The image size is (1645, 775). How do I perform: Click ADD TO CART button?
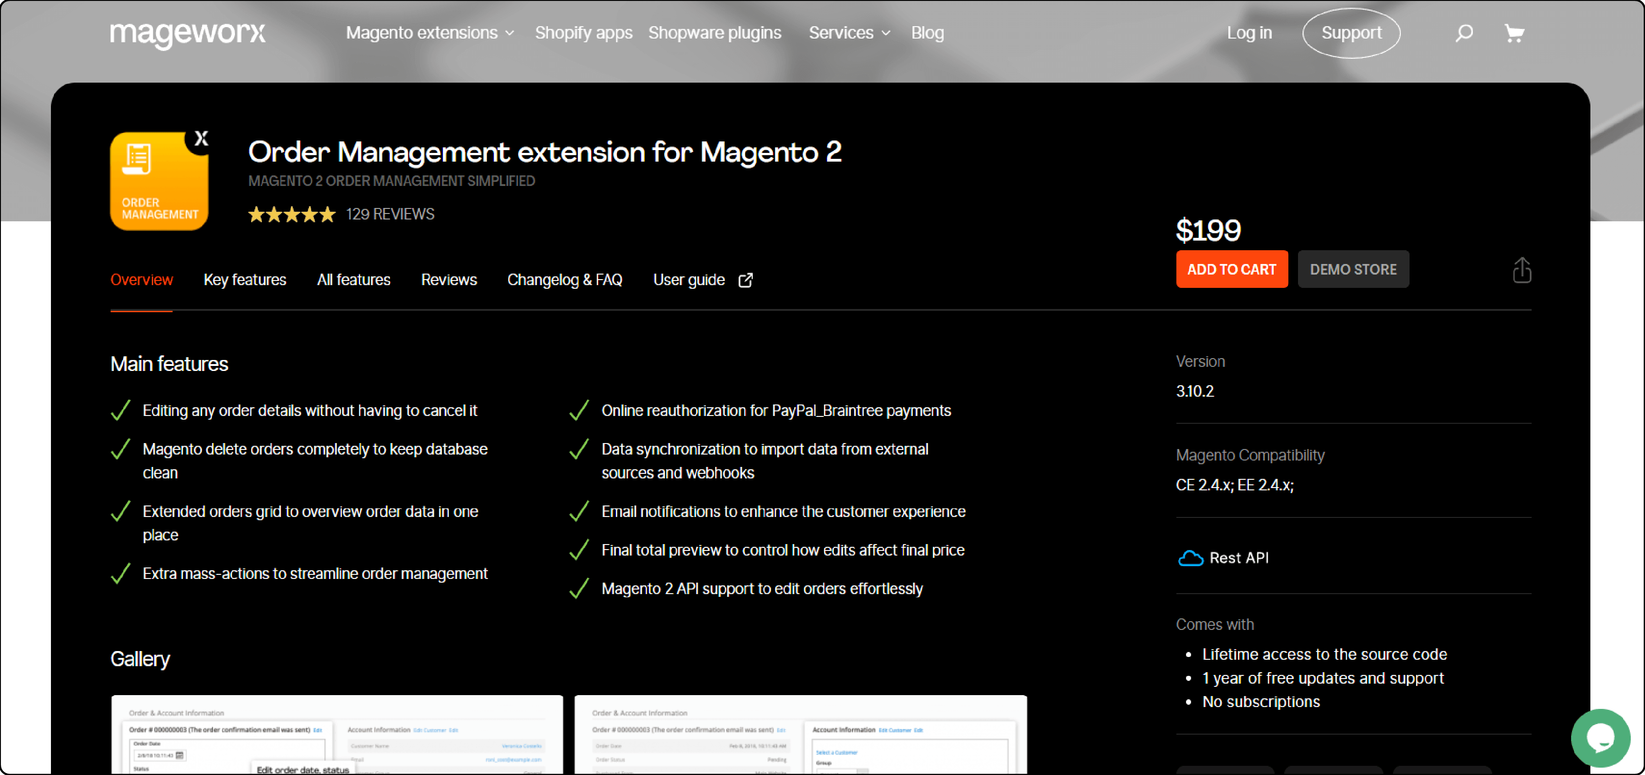1231,269
